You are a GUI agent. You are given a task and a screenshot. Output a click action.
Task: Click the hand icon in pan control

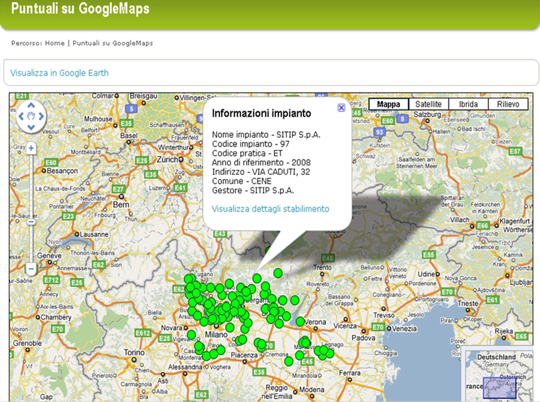(31, 116)
